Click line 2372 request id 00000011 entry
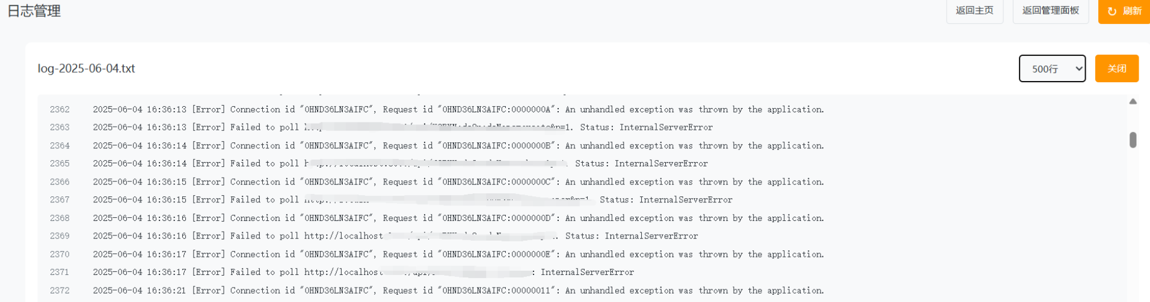This screenshot has width=1150, height=302. [458, 291]
